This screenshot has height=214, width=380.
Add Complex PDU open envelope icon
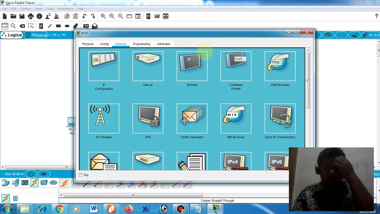(x=95, y=26)
